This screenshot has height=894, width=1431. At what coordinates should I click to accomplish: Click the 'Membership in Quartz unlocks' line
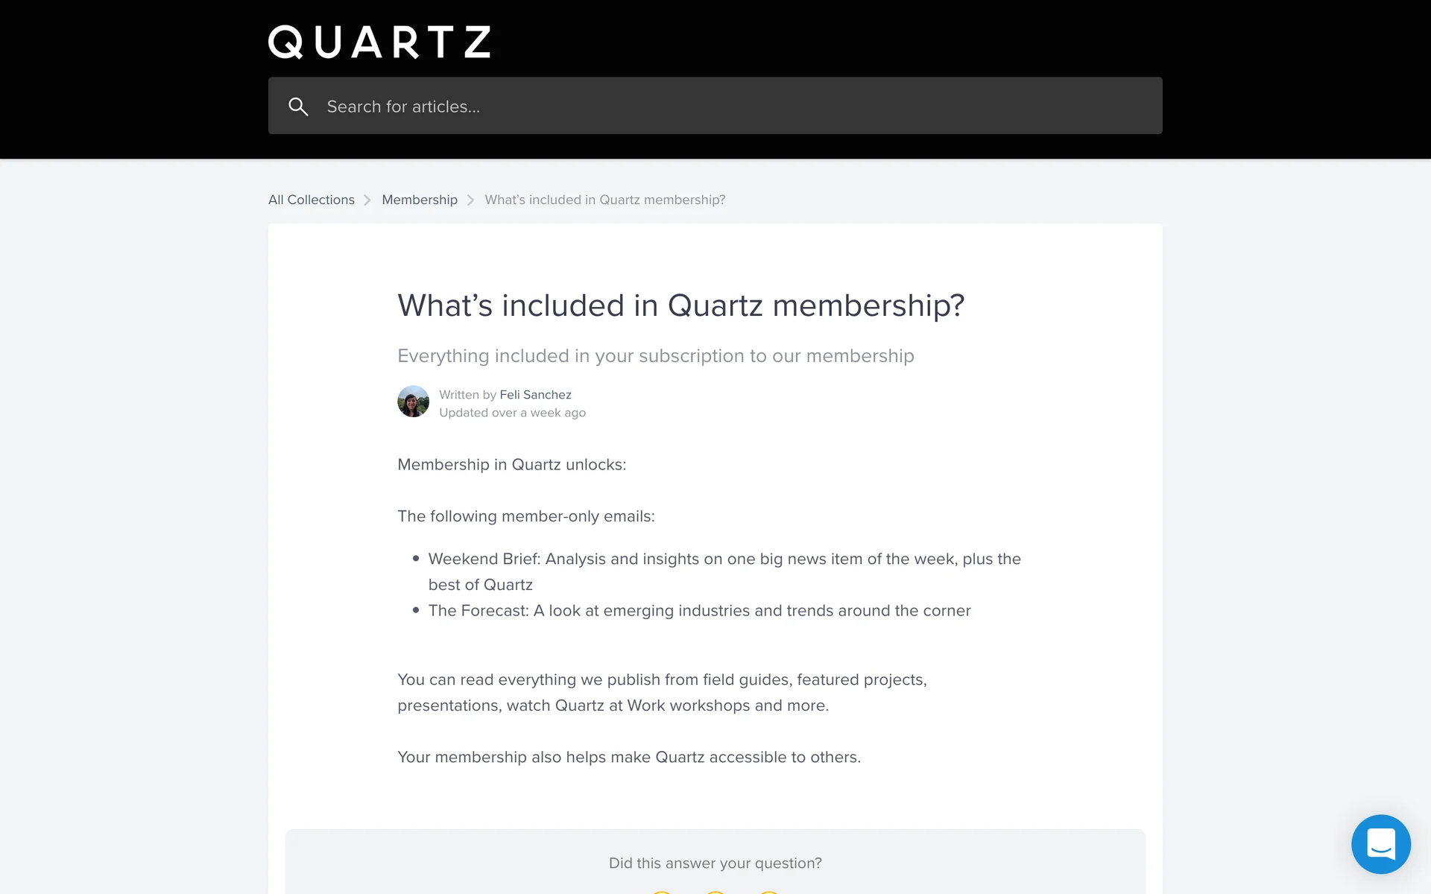pos(511,465)
